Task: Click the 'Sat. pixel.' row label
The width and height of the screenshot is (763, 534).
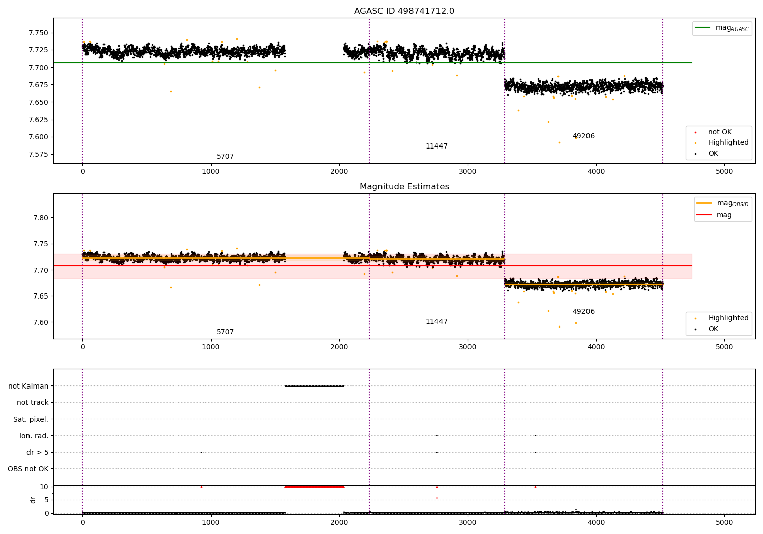Action: 31,420
